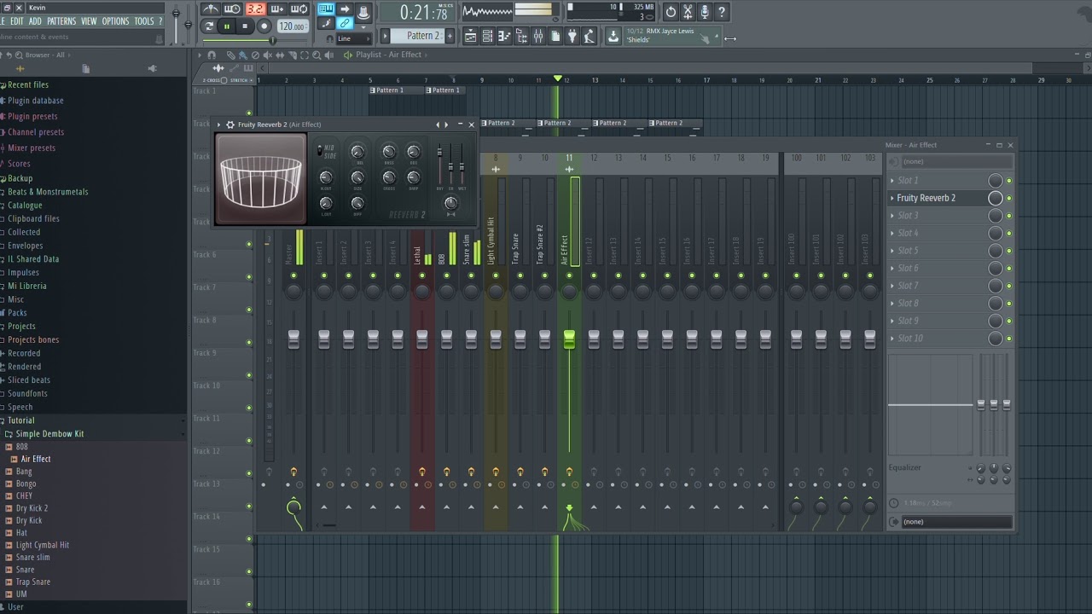The image size is (1092, 614).
Task: Select Light Cymbal Hit in browser
Action: 43,545
